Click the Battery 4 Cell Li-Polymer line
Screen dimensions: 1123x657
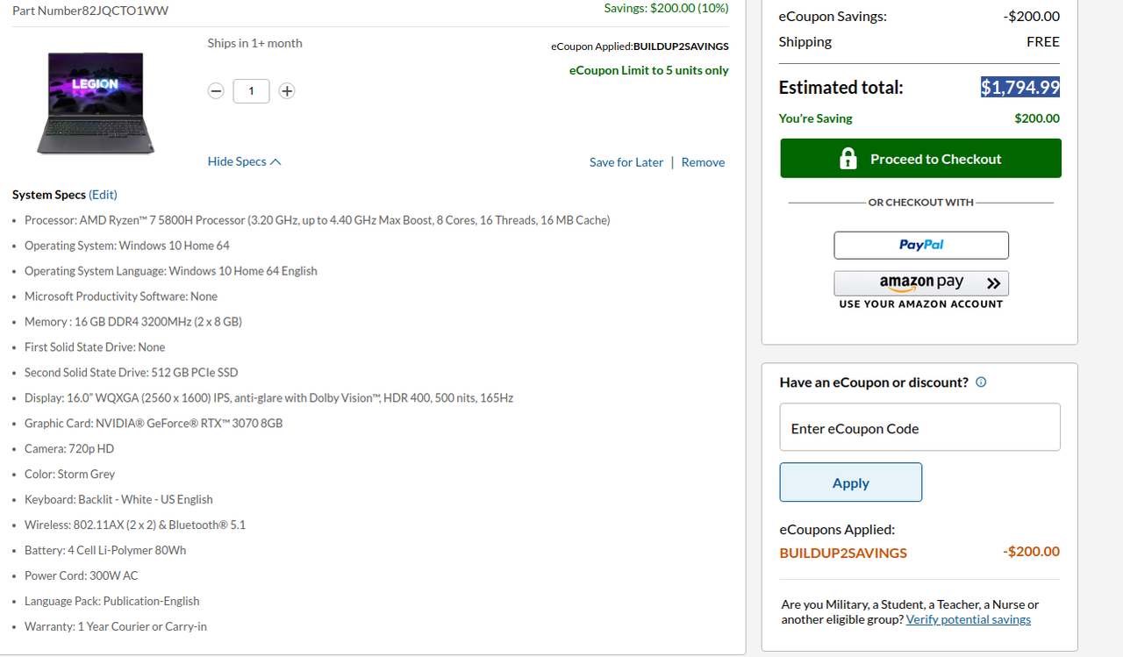click(x=105, y=551)
